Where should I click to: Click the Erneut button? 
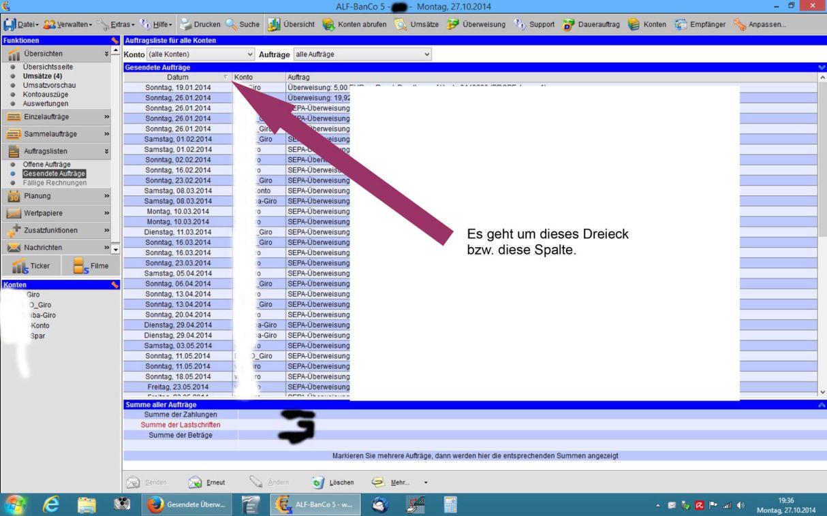click(207, 483)
